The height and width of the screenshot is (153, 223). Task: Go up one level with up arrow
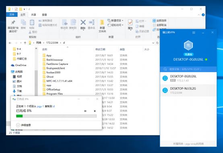[25, 43]
